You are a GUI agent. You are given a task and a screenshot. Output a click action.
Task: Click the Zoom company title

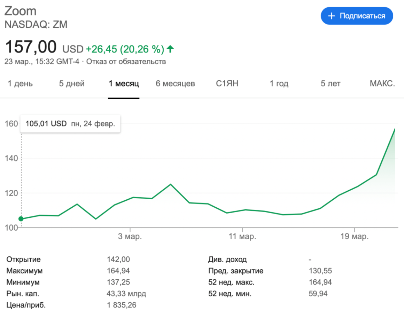point(20,11)
